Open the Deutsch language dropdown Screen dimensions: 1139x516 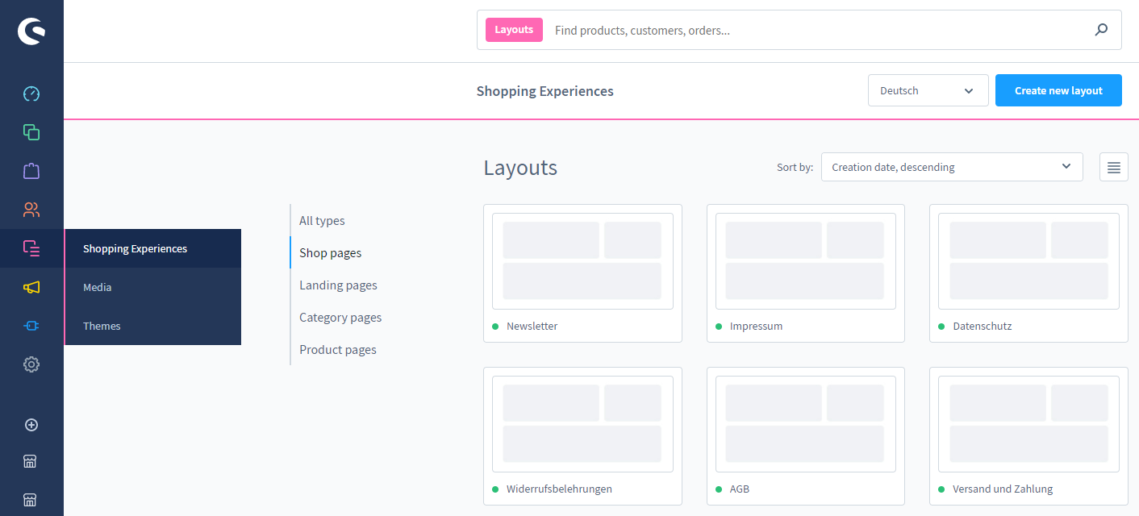click(x=928, y=90)
